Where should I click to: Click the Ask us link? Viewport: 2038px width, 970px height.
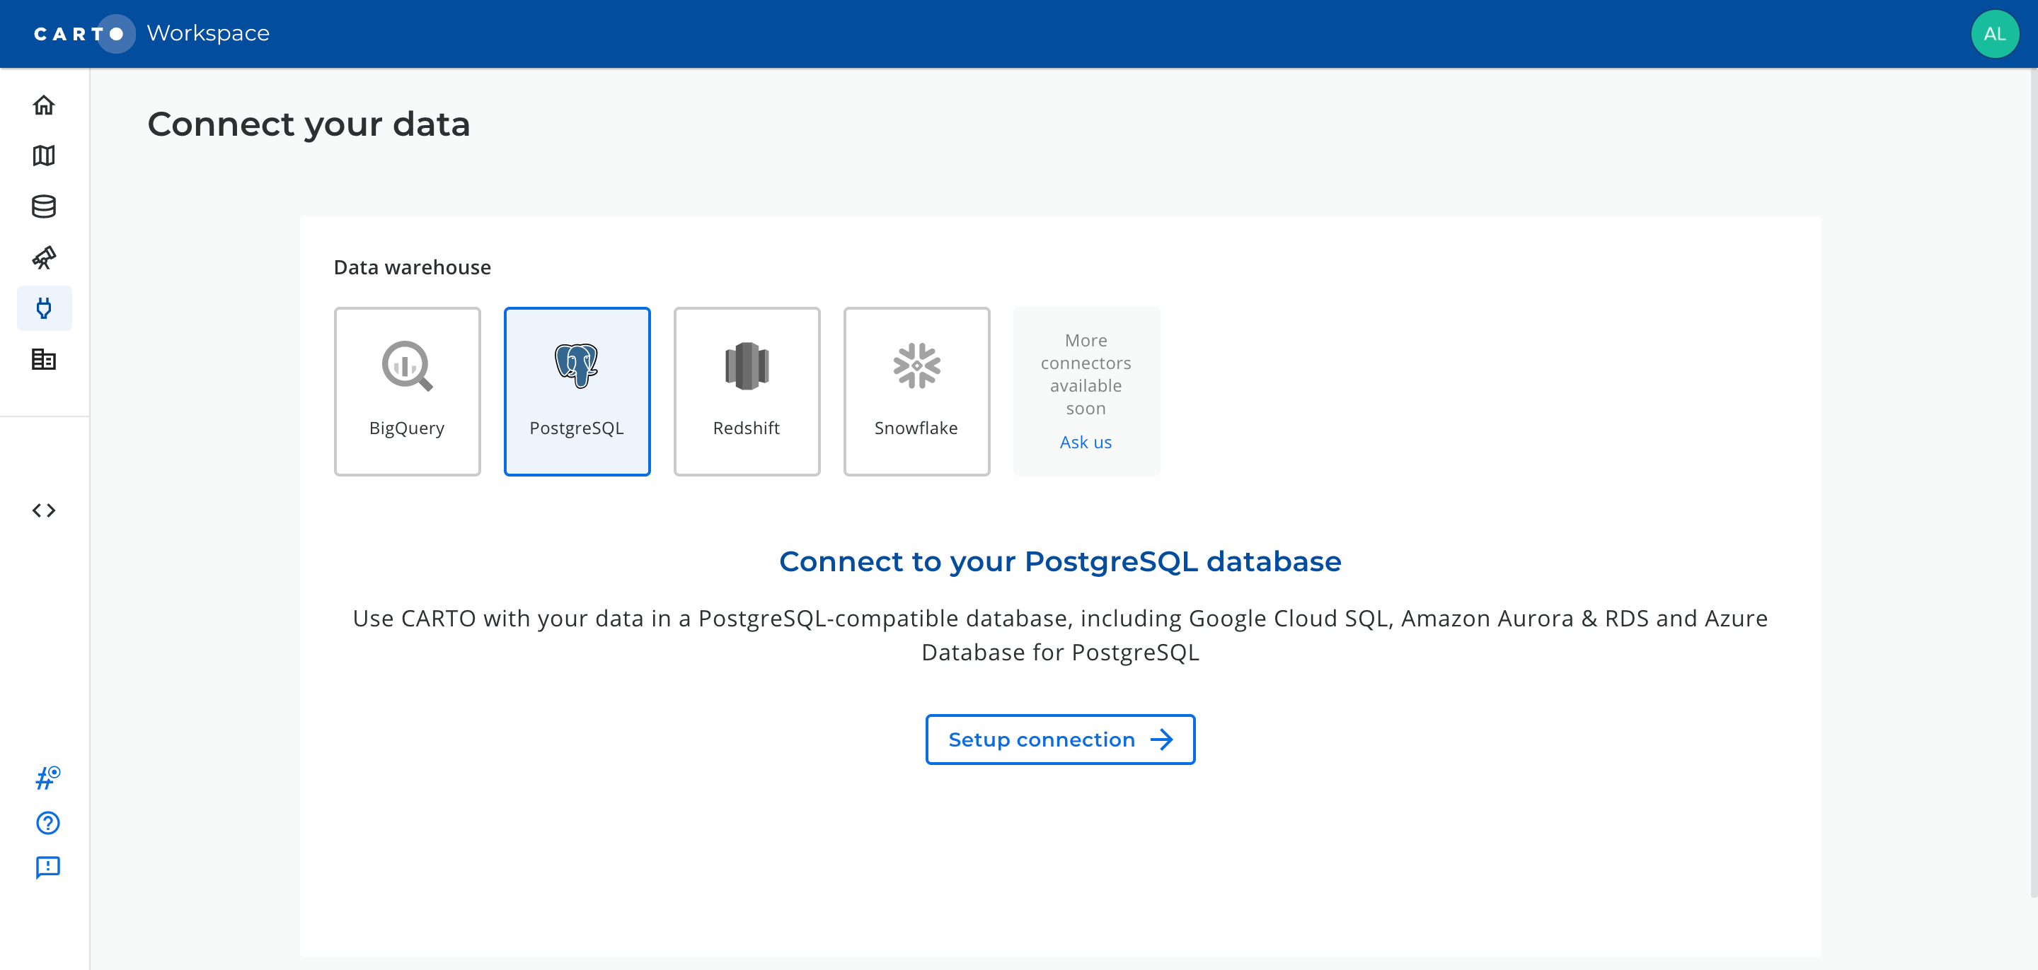tap(1086, 442)
